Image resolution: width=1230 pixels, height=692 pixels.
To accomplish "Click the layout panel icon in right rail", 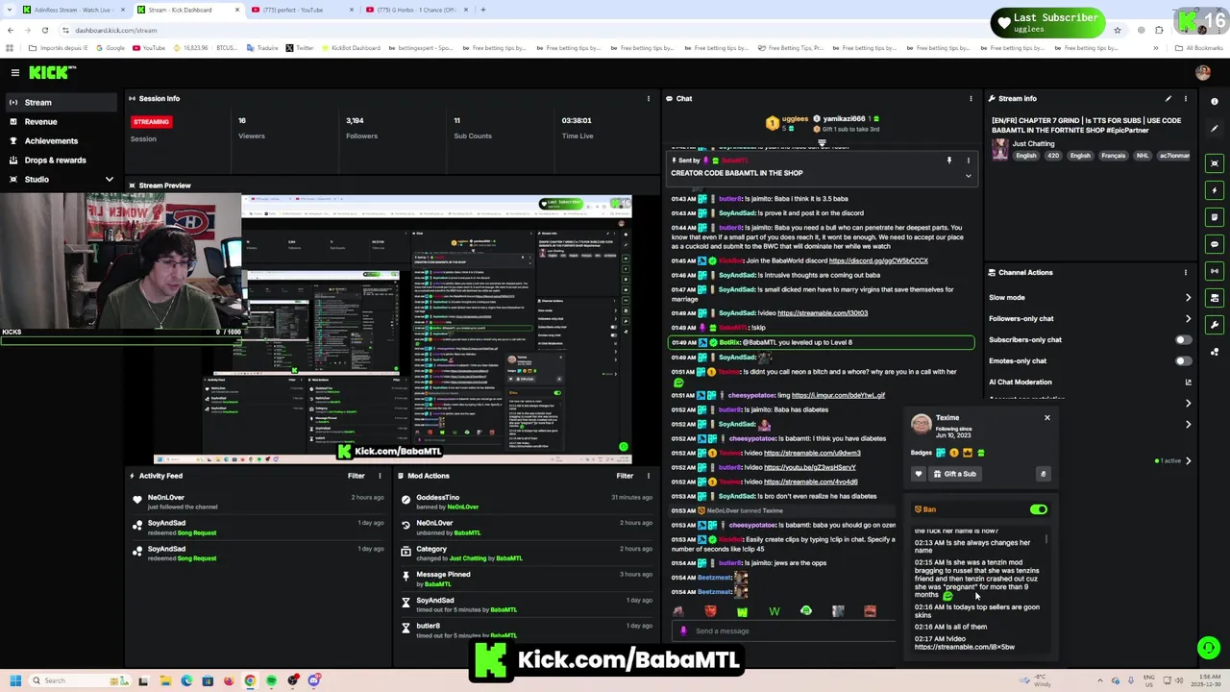I will pos(1215,297).
